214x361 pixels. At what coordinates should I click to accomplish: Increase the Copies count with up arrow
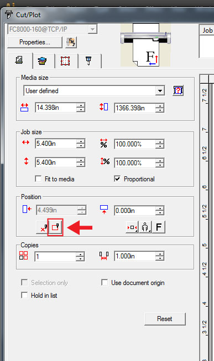[80, 254]
